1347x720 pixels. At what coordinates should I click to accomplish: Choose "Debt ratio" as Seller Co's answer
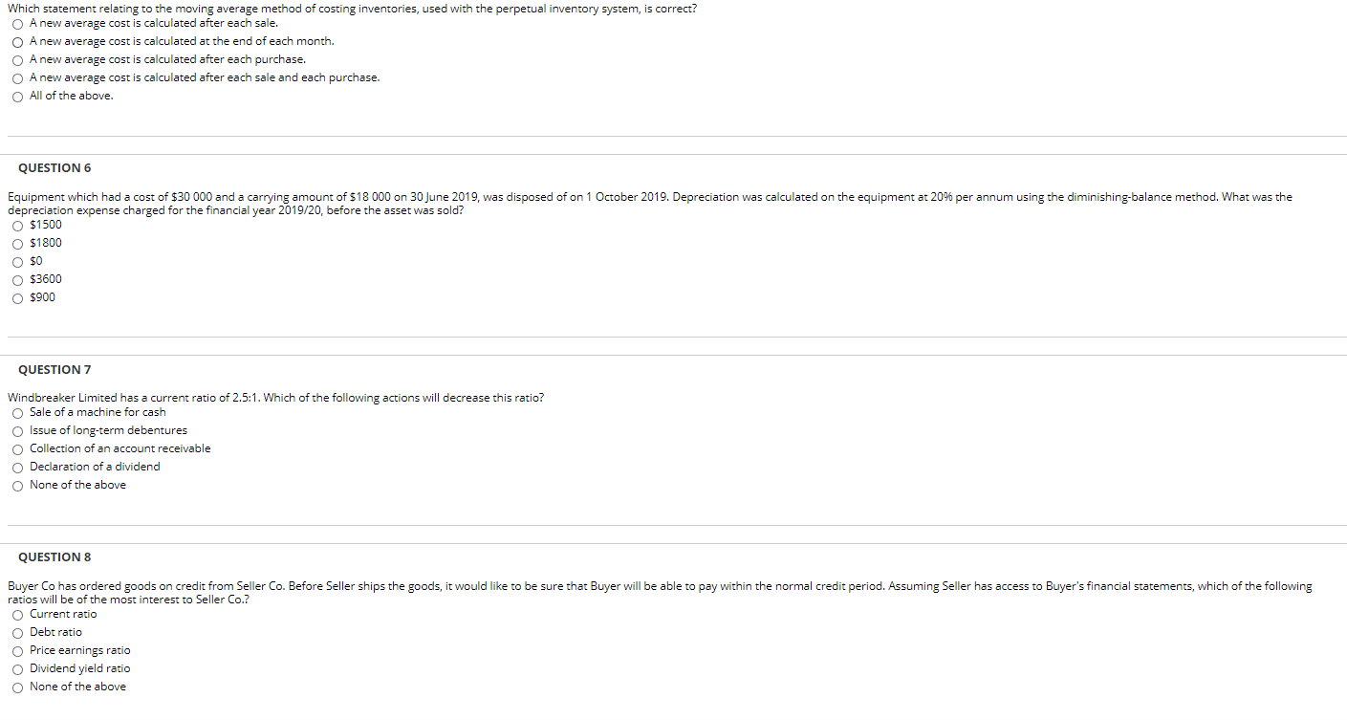17,632
